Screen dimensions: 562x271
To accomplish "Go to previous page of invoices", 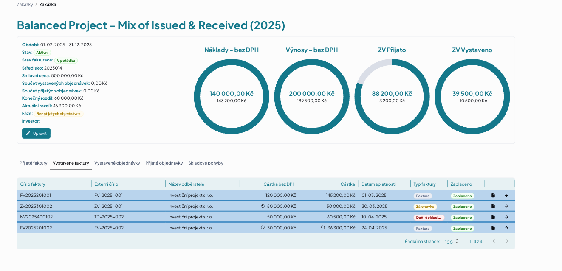I will (x=494, y=241).
